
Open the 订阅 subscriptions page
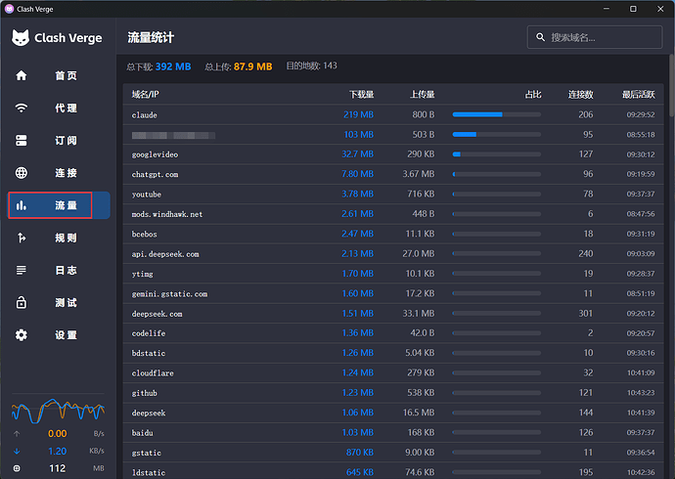pos(59,141)
